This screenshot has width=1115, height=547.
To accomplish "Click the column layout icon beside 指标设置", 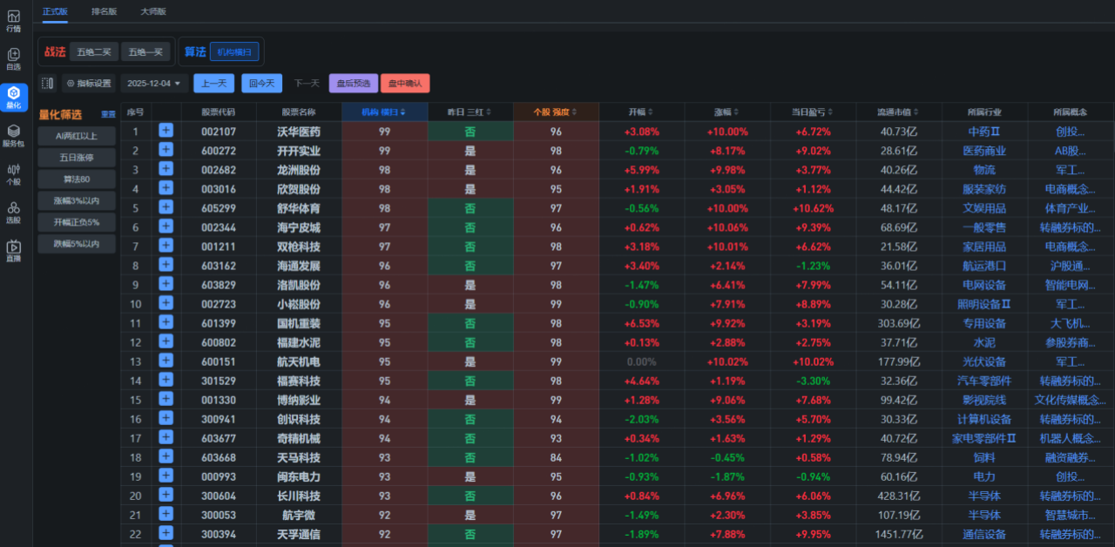I will [47, 84].
